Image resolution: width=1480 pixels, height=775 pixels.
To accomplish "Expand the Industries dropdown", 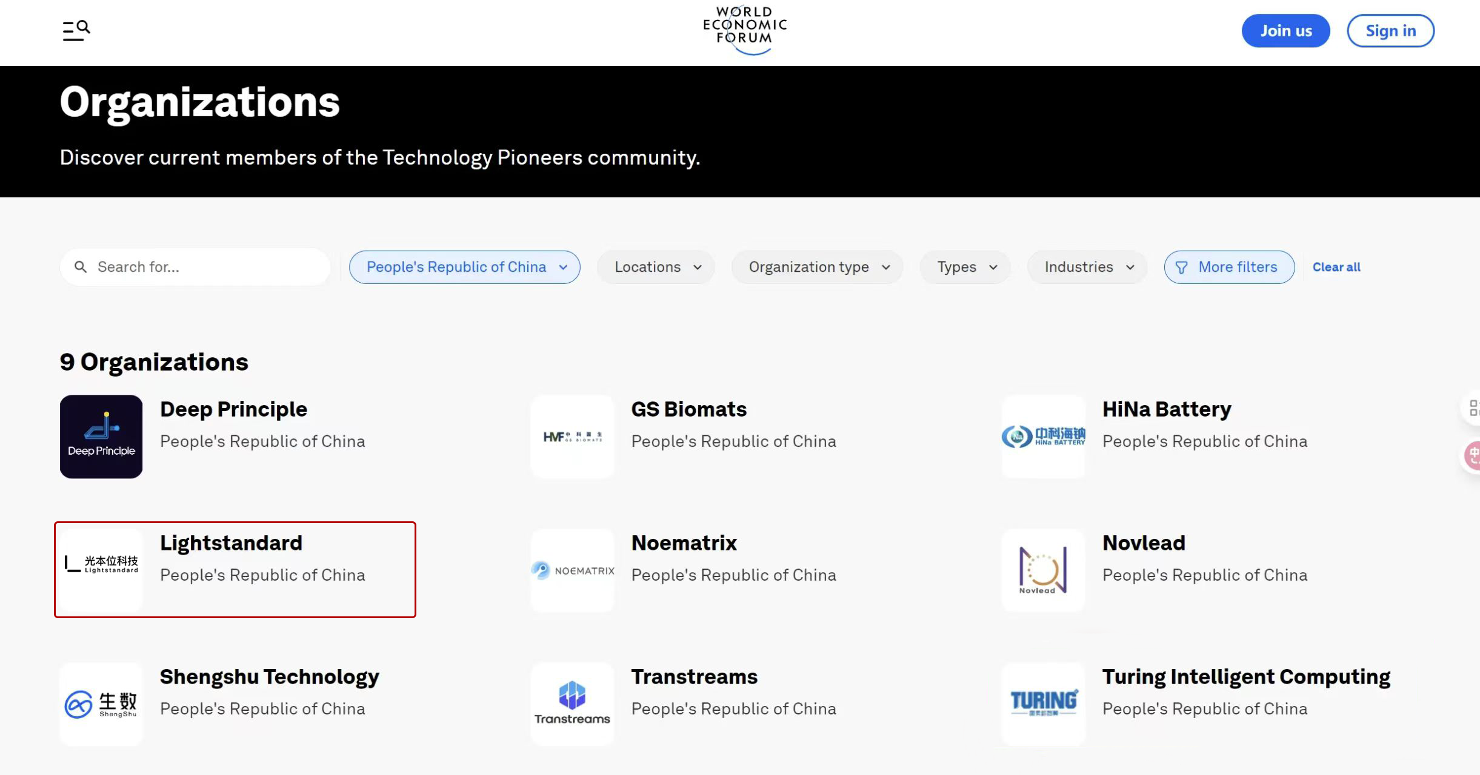I will point(1087,267).
